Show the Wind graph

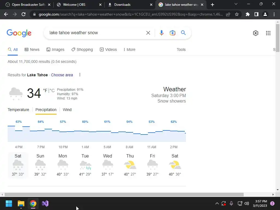pos(67,110)
